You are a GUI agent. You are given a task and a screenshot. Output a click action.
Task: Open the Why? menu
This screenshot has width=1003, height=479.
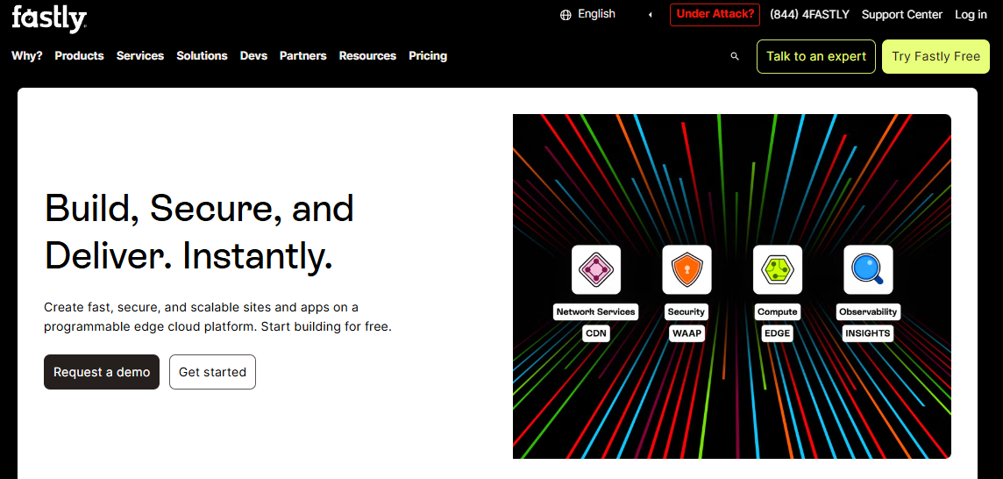tap(27, 56)
